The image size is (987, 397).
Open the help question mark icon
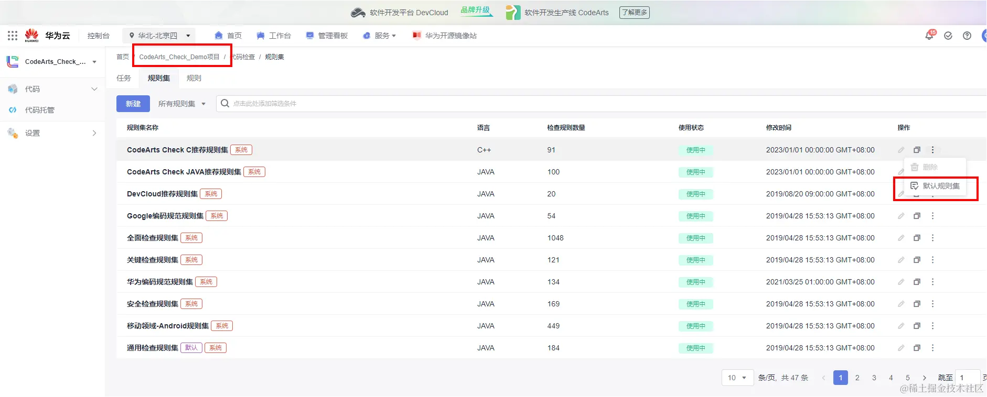967,36
